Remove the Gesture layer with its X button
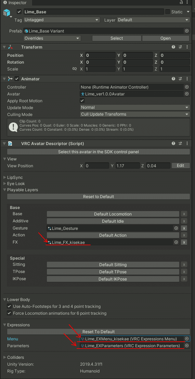This screenshot has height=379, width=195. [184, 228]
